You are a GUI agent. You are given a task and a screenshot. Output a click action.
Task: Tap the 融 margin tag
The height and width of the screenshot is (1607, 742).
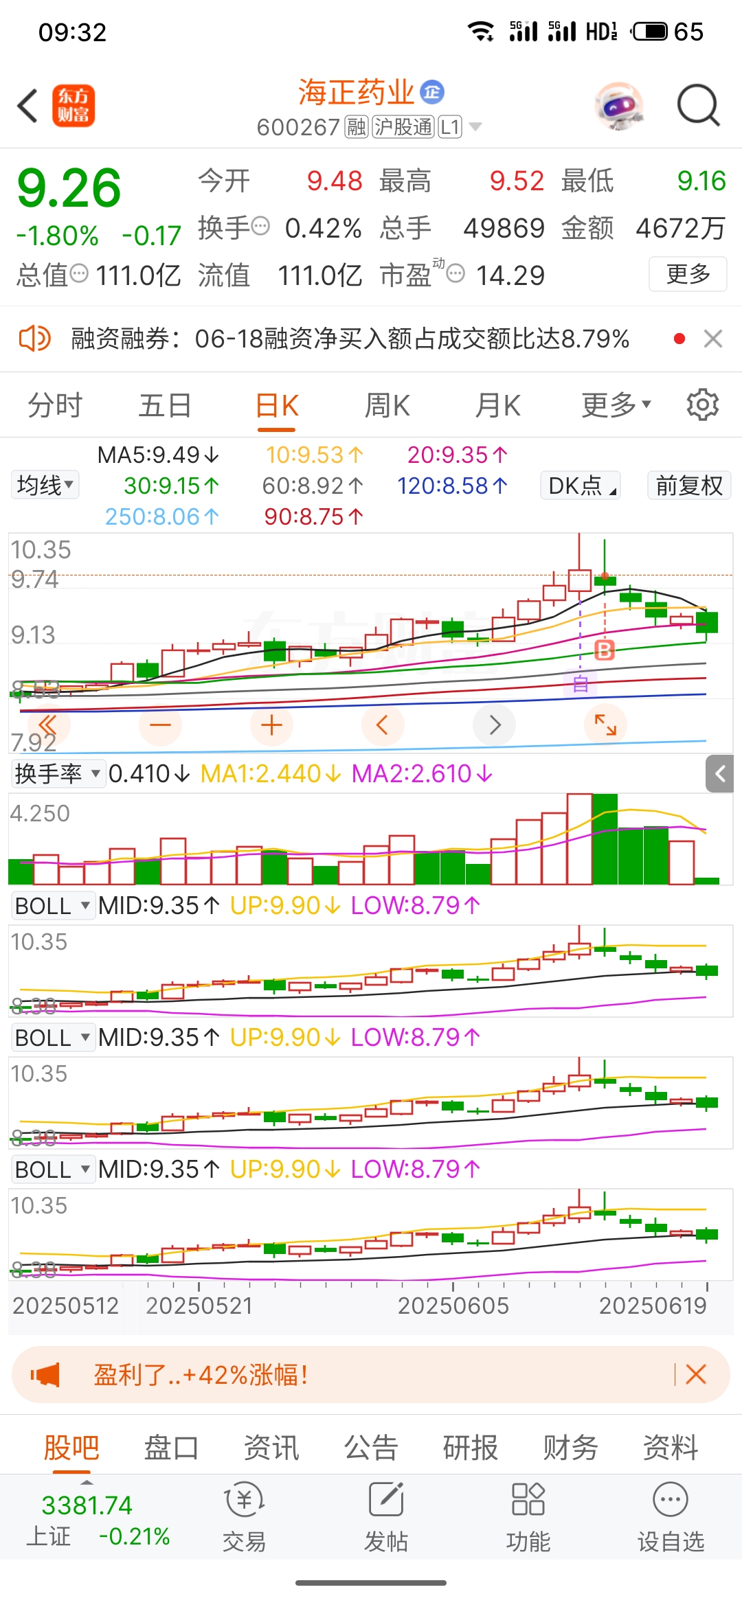[356, 127]
